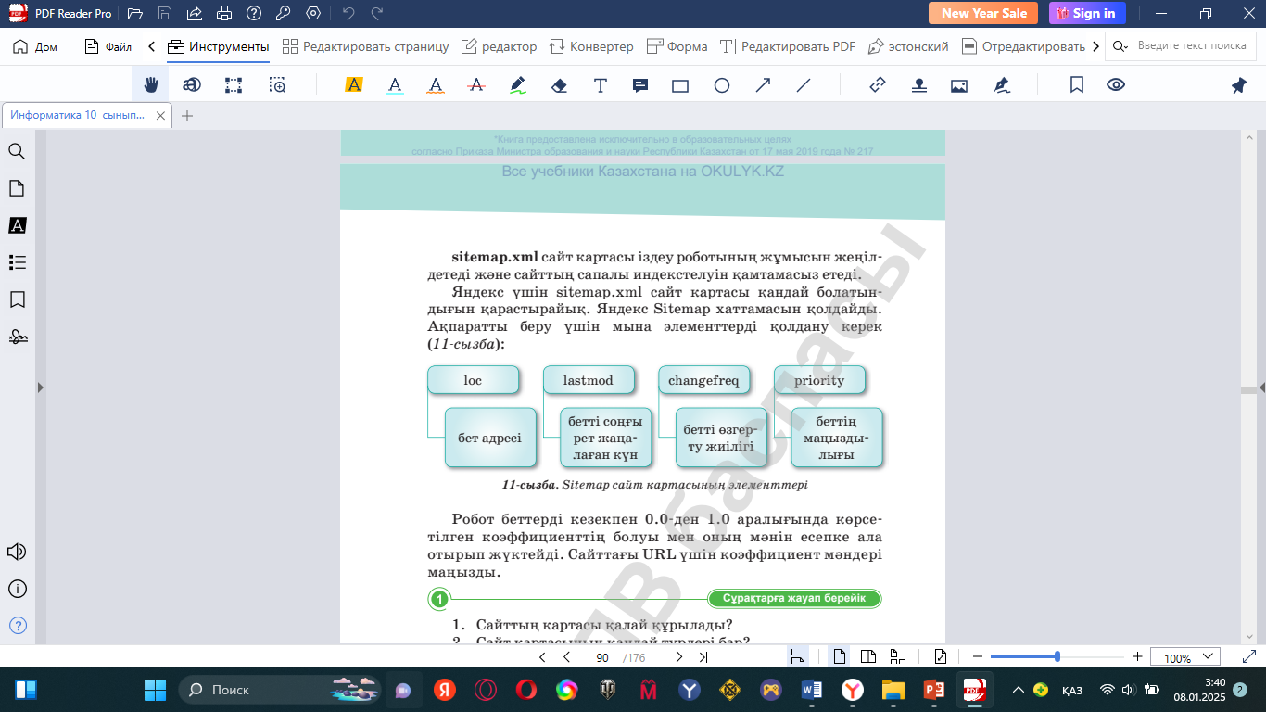
Task: Adjust the zoom slider handle
Action: click(x=1057, y=656)
